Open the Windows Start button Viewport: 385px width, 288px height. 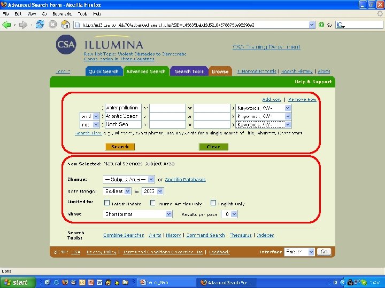click(x=17, y=282)
